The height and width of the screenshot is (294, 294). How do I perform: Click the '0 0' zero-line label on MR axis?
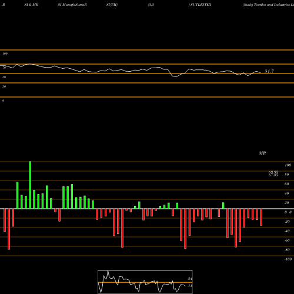coord(288,212)
